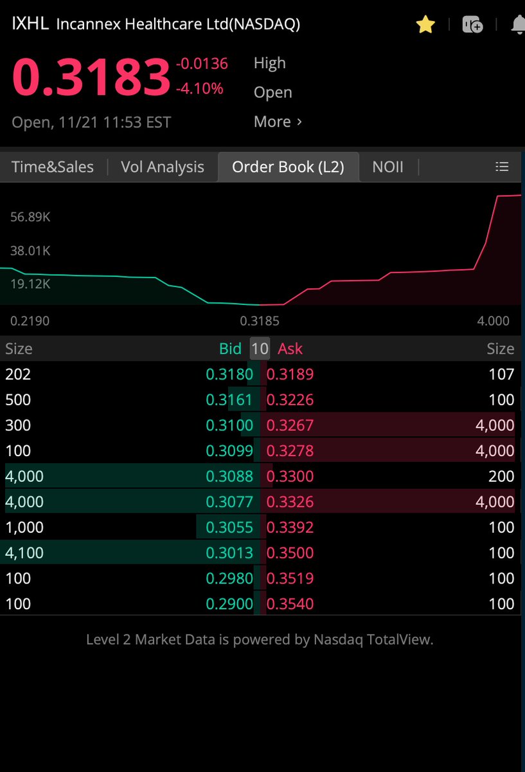This screenshot has height=772, width=525.
Task: Toggle the yellow star favorite icon
Action: pos(425,24)
